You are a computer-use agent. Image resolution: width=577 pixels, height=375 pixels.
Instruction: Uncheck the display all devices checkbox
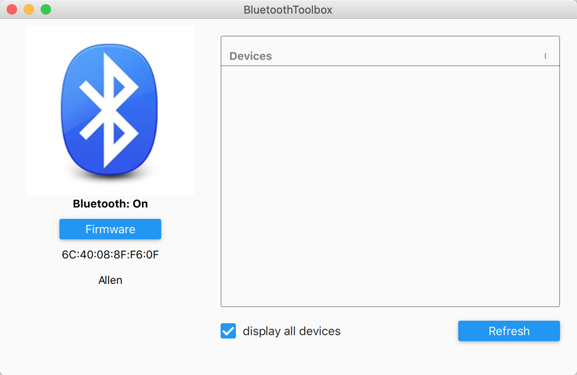click(228, 331)
